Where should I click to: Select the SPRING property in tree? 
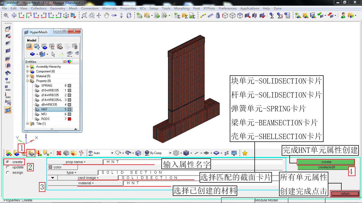pyautogui.click(x=47, y=86)
